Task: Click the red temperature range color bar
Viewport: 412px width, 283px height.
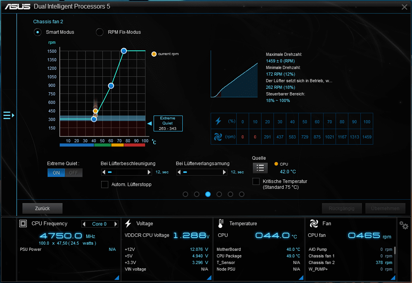Action: pos(135,145)
